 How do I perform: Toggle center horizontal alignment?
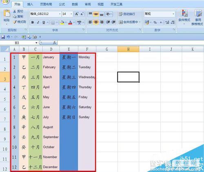click(x=96, y=22)
